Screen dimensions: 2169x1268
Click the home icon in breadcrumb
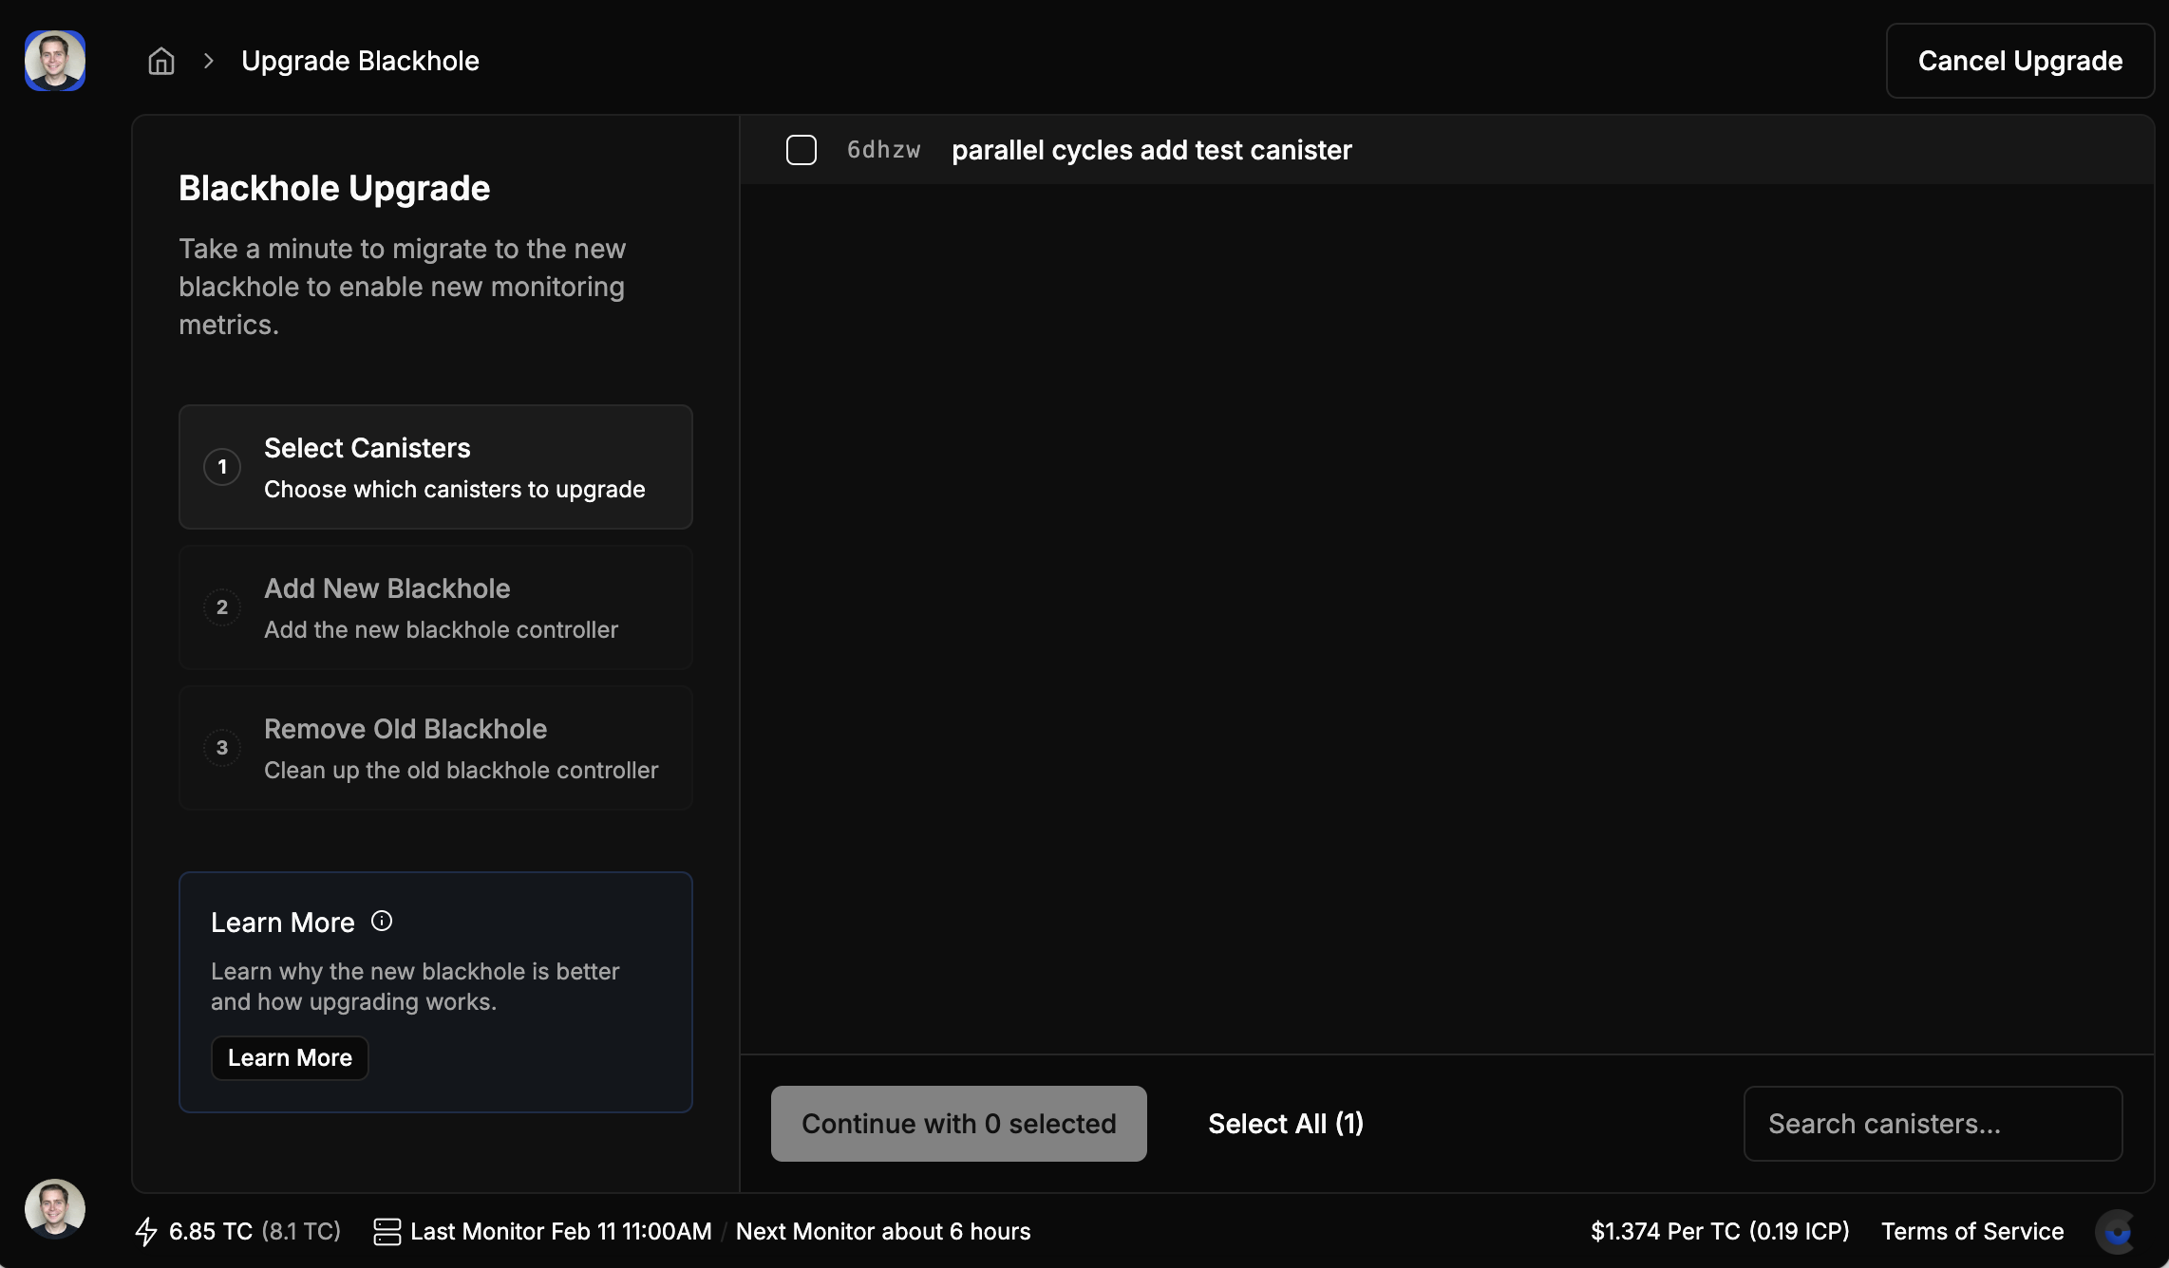coord(161,61)
